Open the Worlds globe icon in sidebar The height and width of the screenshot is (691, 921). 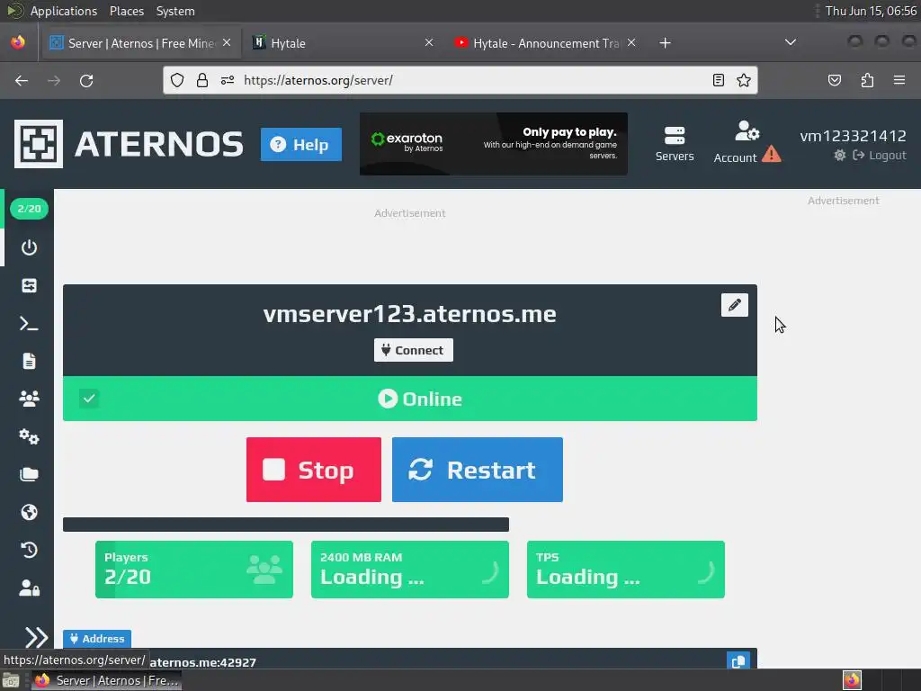[x=29, y=512]
